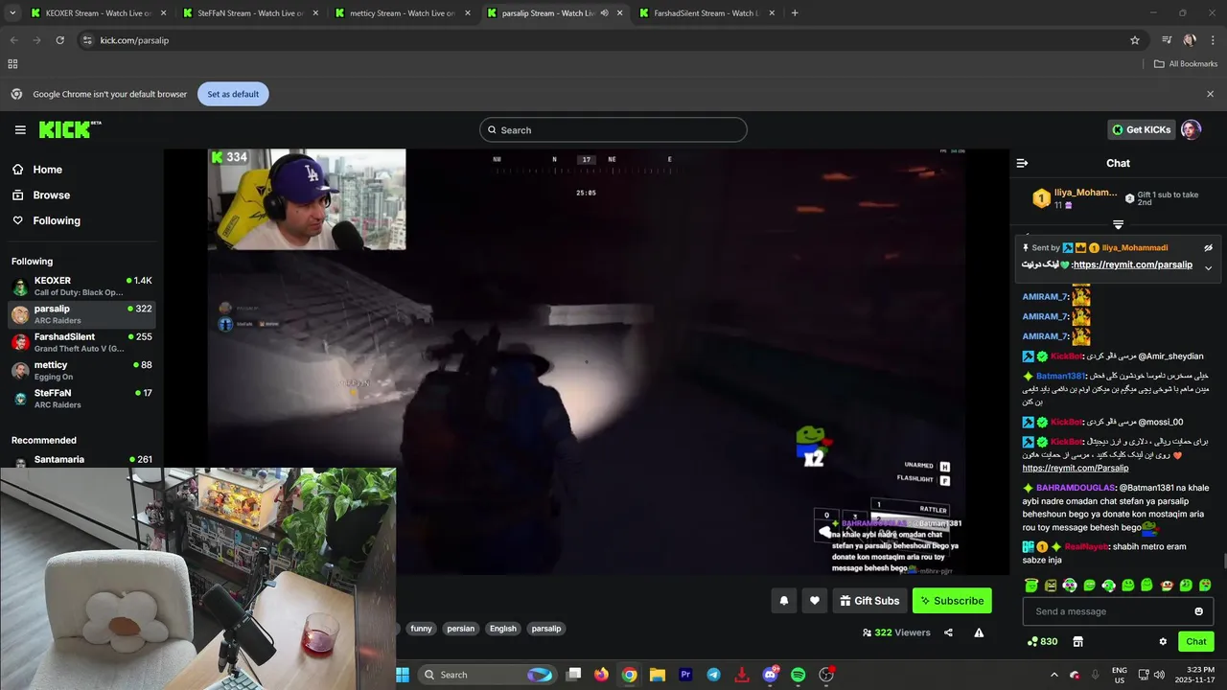Open Santamaria recommended channel

pos(81,460)
